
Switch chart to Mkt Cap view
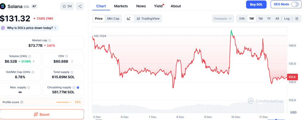tap(113, 18)
